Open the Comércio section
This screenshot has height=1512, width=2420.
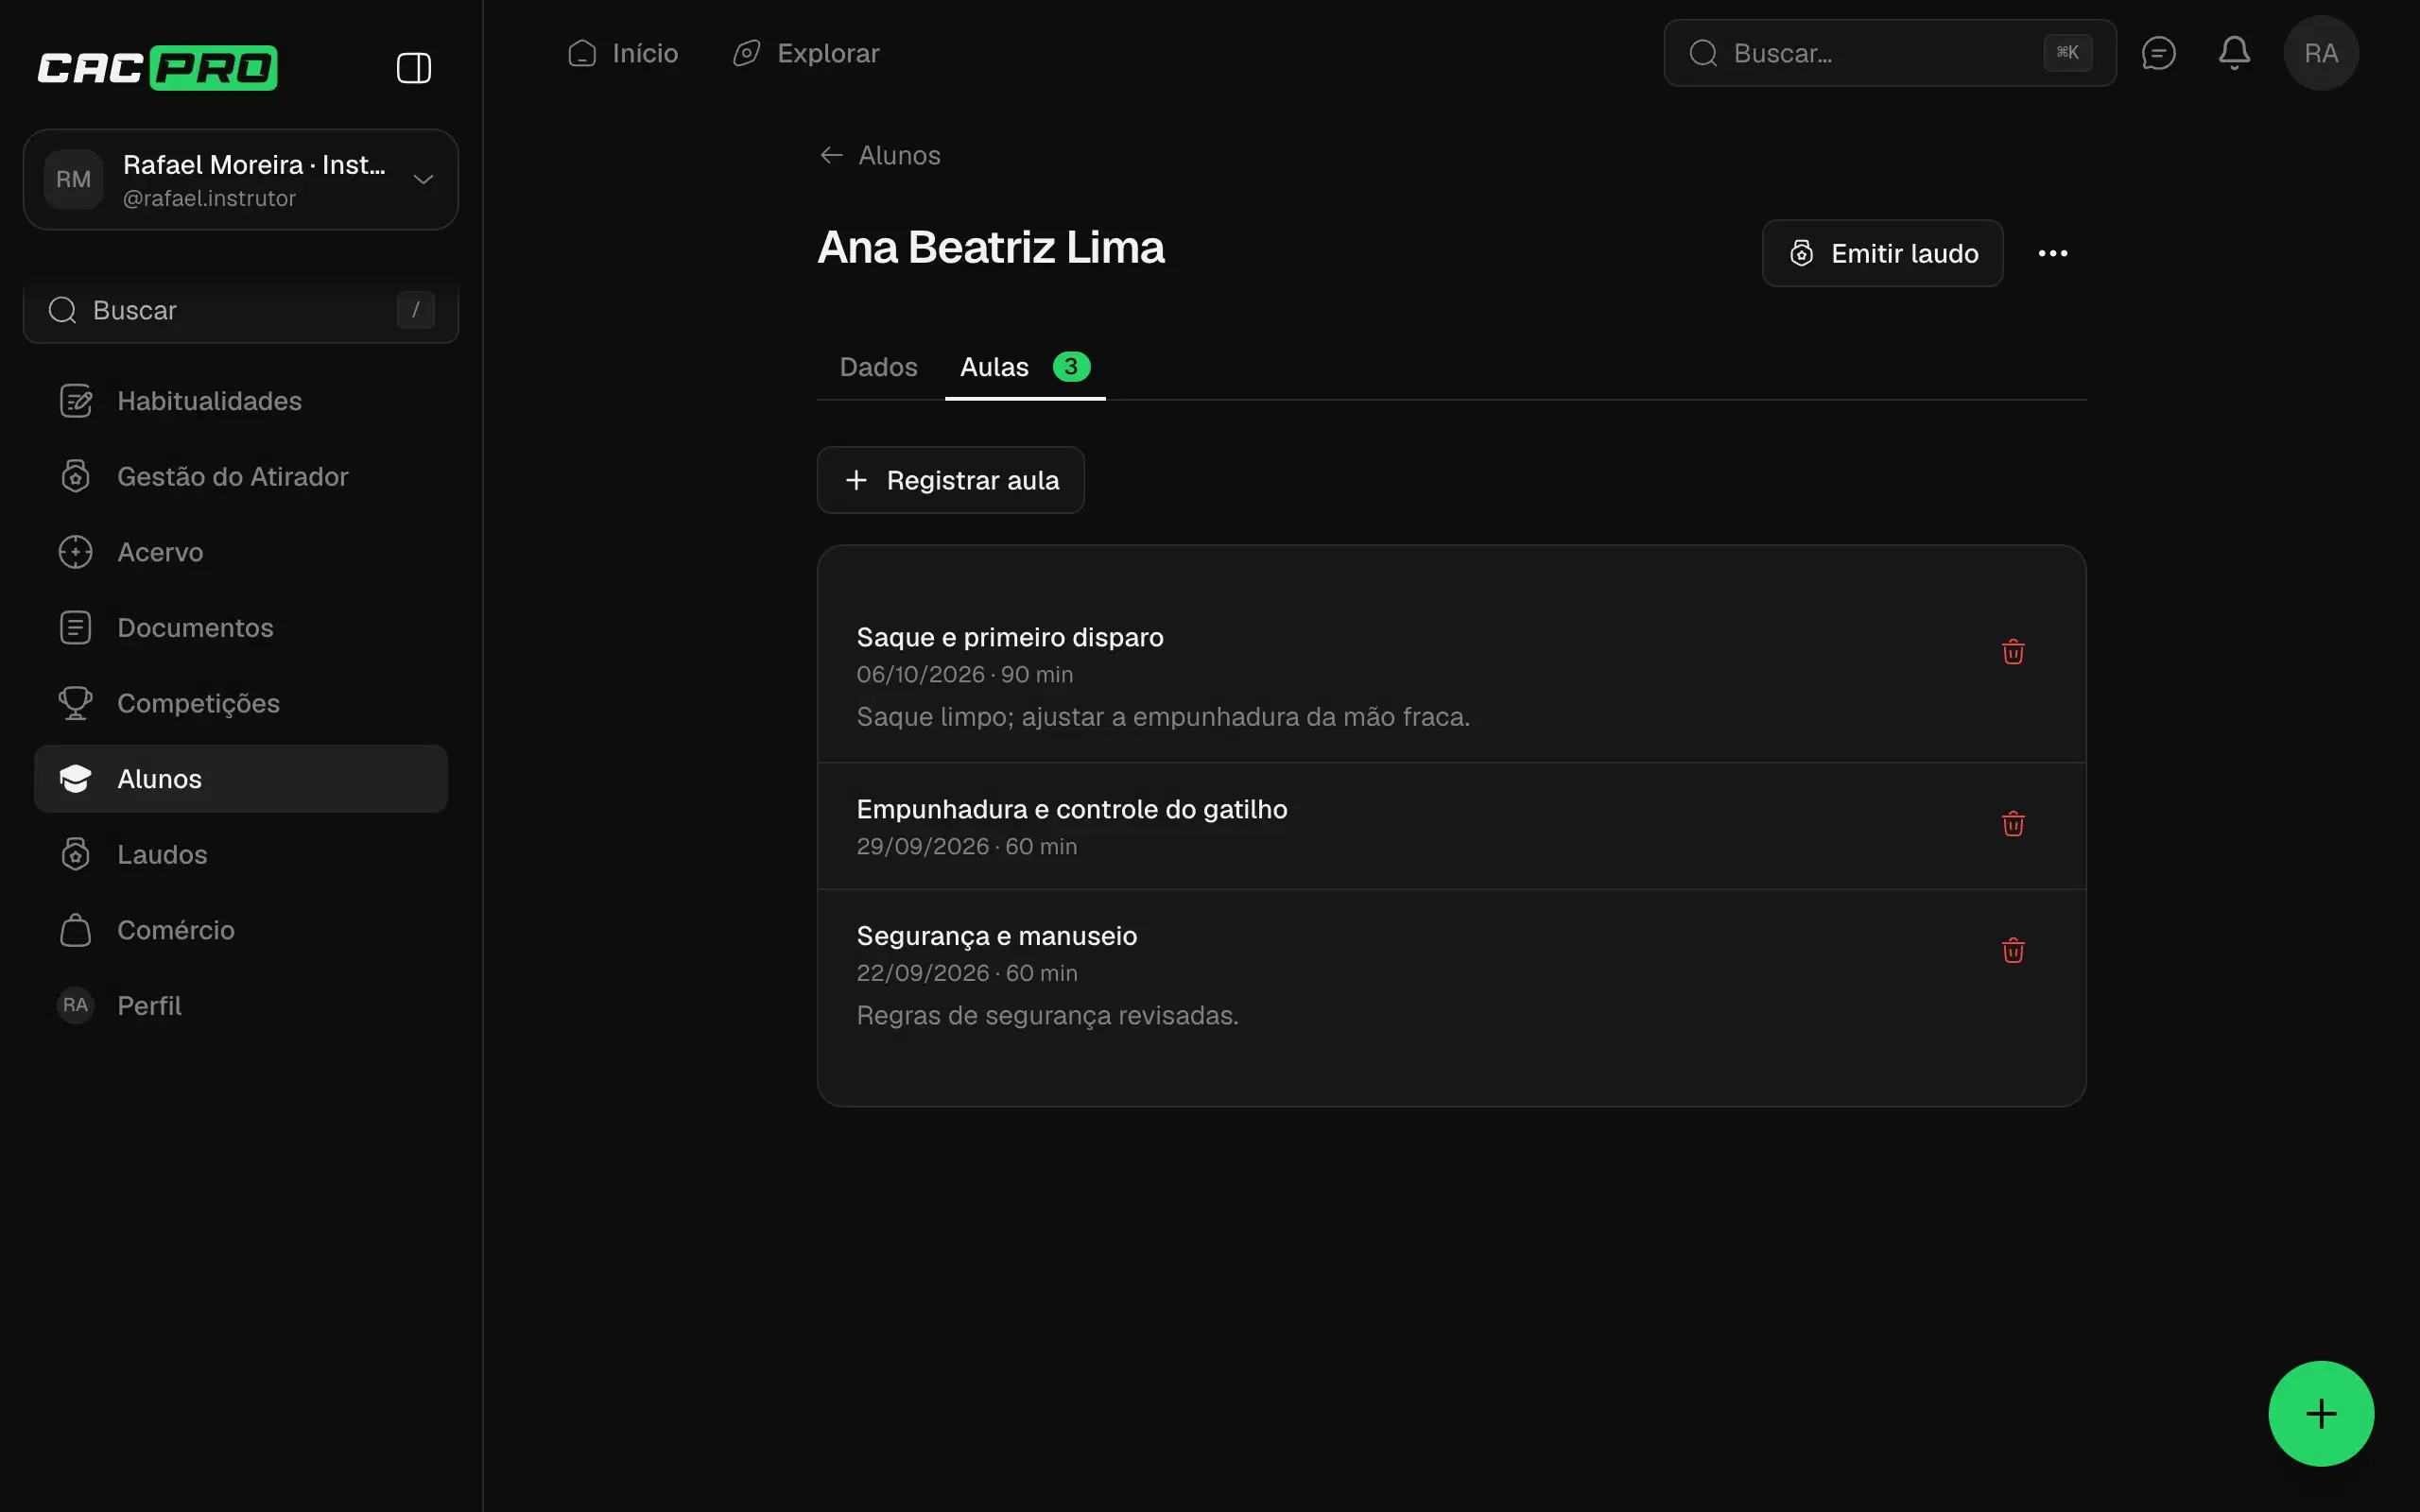tap(241, 930)
